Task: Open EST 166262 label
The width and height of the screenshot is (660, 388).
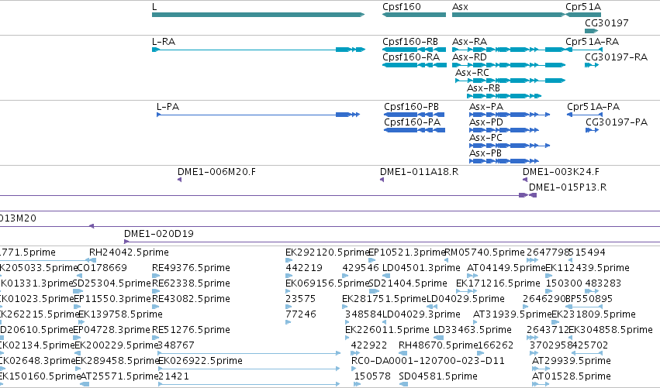Action: (x=496, y=345)
